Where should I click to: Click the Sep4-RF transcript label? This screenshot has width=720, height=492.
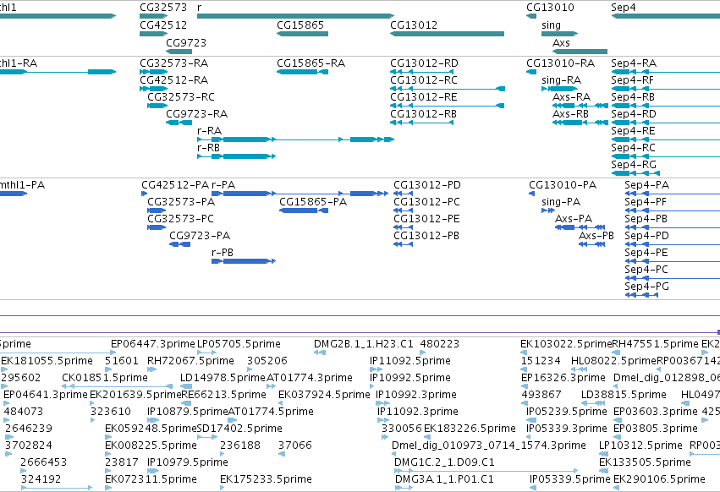click(632, 80)
